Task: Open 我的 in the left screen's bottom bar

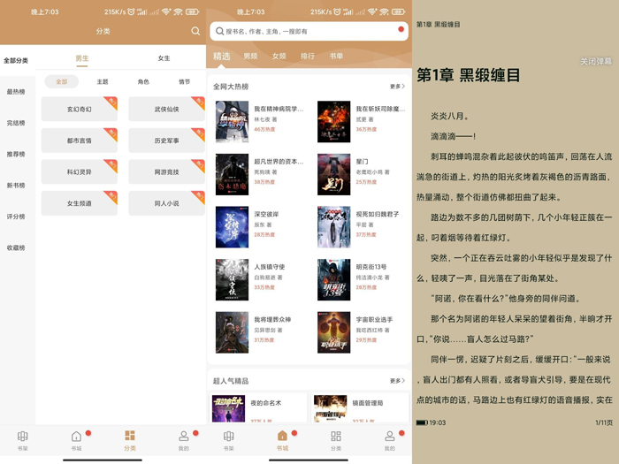Action: (x=184, y=440)
